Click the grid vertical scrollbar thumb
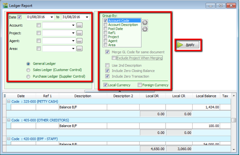This screenshot has height=155, width=240. point(234,120)
